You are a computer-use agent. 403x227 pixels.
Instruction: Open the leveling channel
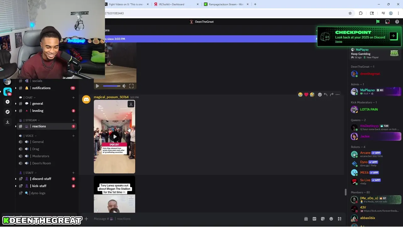47,111
